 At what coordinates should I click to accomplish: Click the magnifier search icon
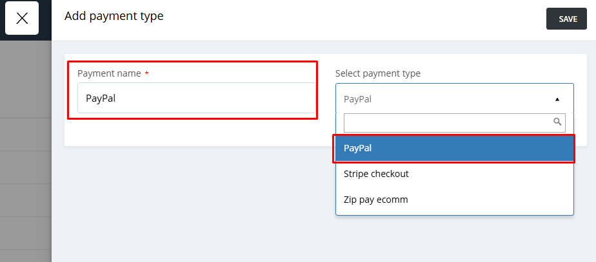pyautogui.click(x=557, y=121)
